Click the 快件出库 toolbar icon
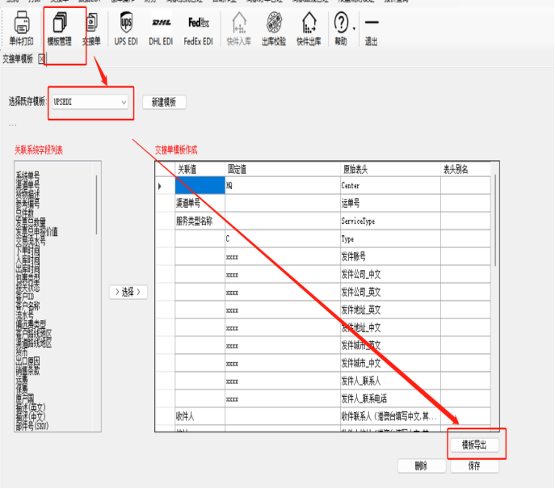Screen dimensions: 555x489 (x=308, y=28)
